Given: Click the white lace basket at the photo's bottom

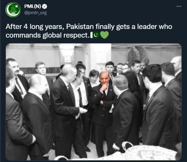Looking at the screenshot, I should tap(149, 152).
